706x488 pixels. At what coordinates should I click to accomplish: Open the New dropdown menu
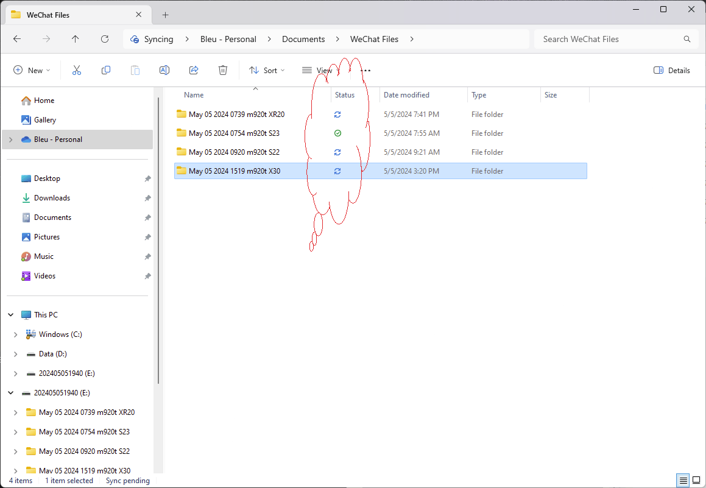click(32, 70)
